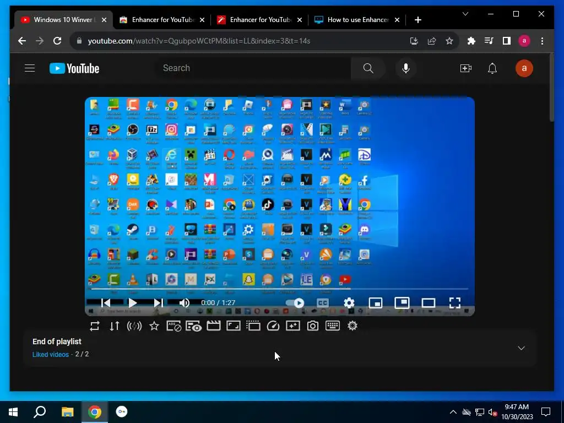Open the media controls icon
The height and width of the screenshot is (423, 564).
[x=489, y=41]
